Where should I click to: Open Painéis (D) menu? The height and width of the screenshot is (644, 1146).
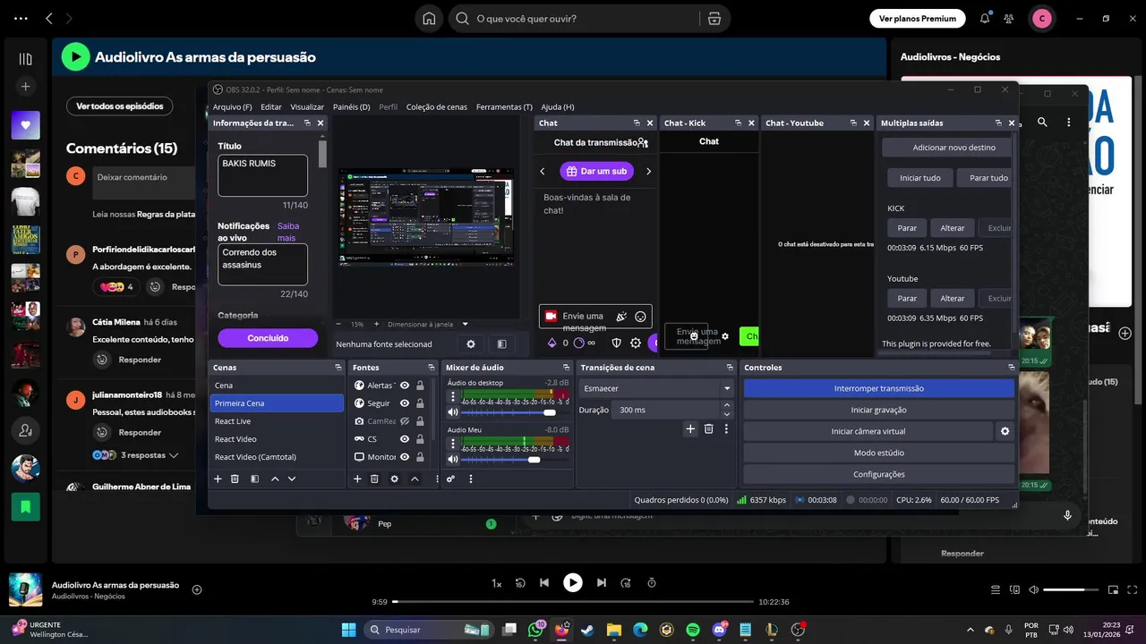[351, 106]
